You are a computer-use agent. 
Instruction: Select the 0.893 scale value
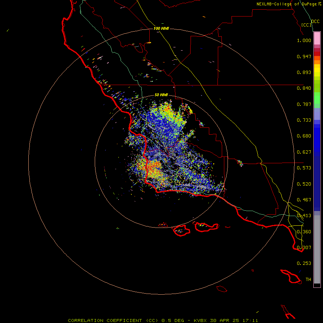(x=304, y=72)
